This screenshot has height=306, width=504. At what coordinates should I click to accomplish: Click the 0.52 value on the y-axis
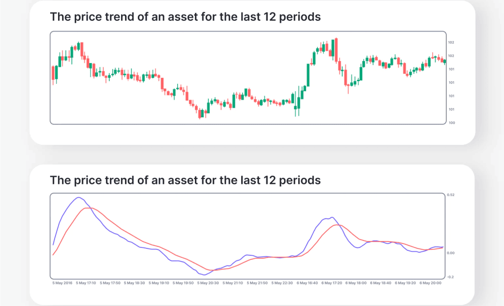pyautogui.click(x=450, y=195)
